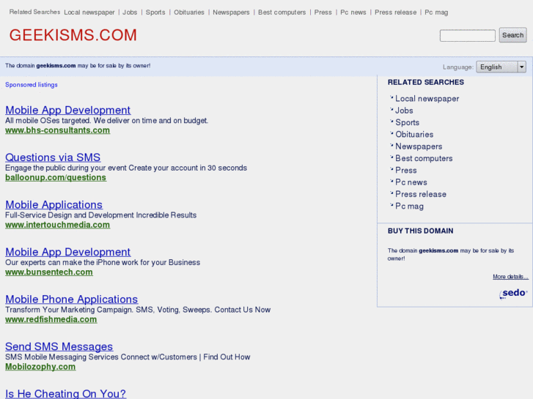
Task: Visit www.redfishmedia.com link
Action: coord(51,319)
